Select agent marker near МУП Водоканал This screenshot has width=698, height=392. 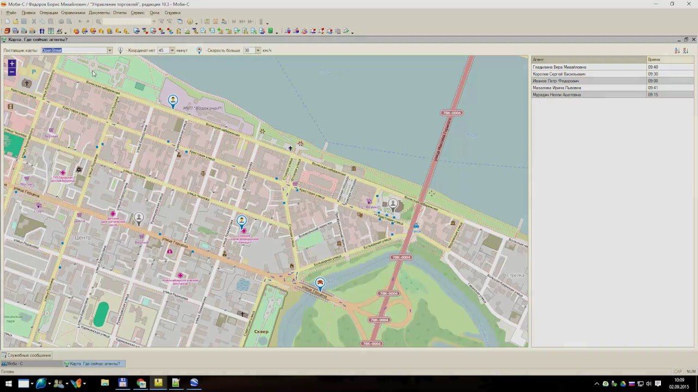[x=173, y=101]
